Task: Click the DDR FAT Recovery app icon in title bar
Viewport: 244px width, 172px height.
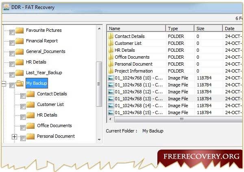Action: coord(6,7)
